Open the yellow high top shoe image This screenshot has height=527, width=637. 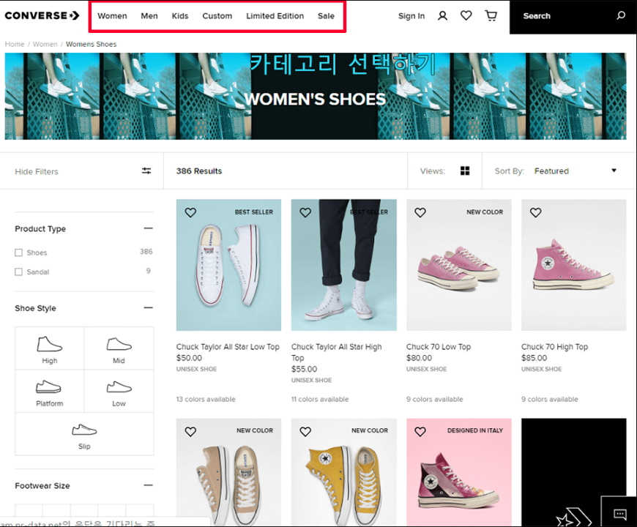pyautogui.click(x=343, y=473)
